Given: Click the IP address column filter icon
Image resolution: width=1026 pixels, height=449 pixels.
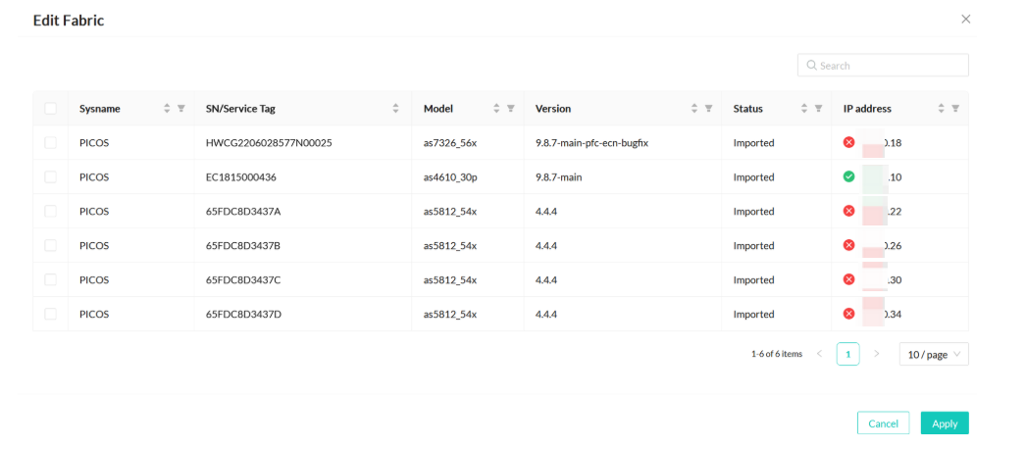Looking at the screenshot, I should (955, 109).
